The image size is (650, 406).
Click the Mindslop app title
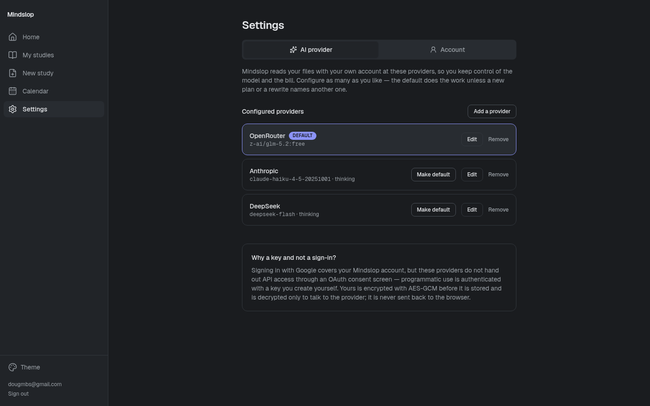pyautogui.click(x=20, y=14)
